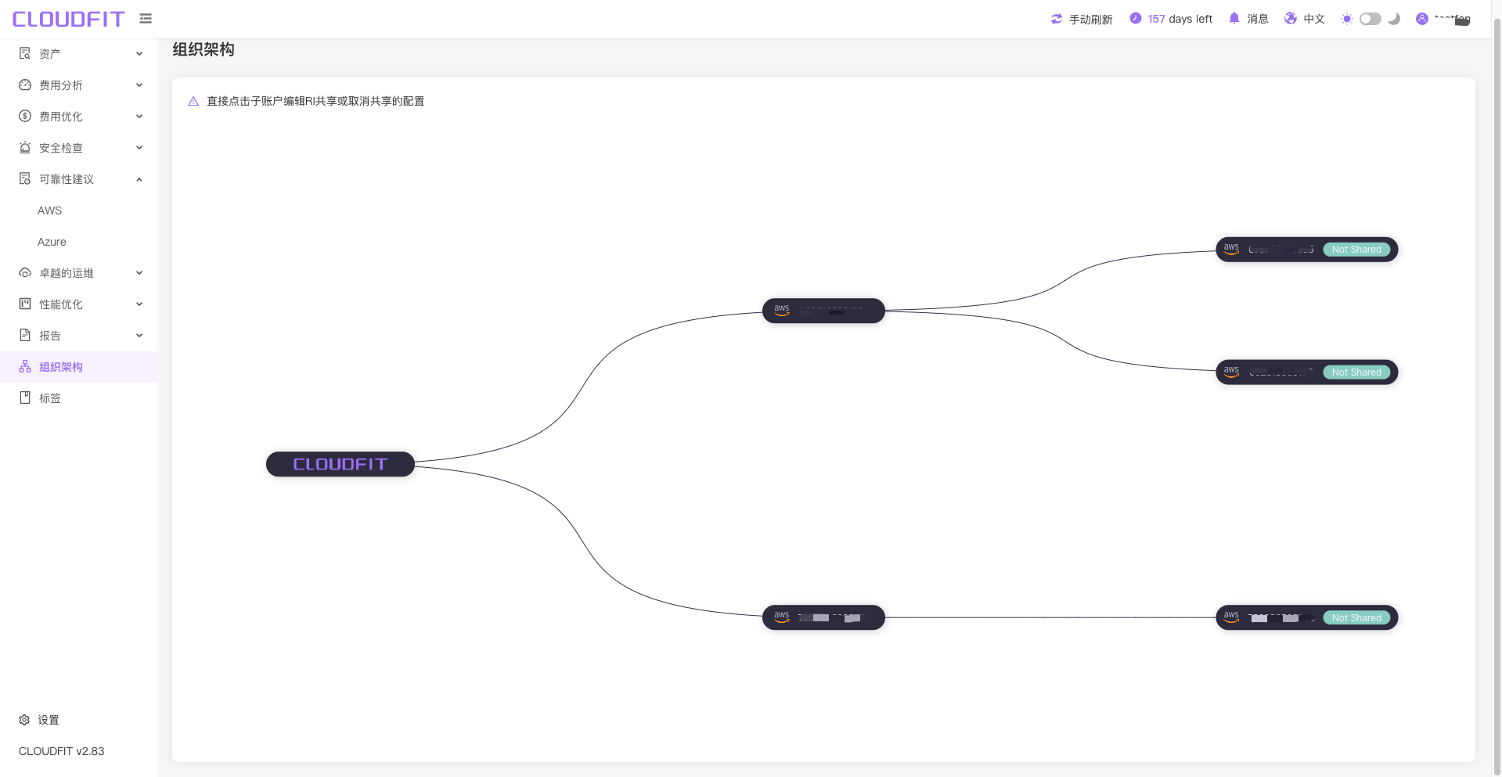Click Not Shared badge on bottom account

[1356, 618]
